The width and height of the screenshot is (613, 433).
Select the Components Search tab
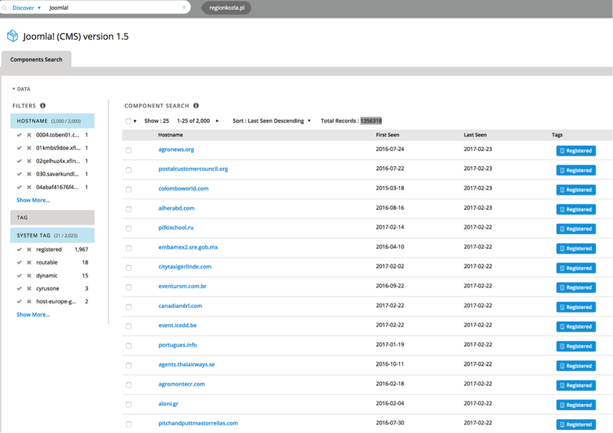pos(36,60)
